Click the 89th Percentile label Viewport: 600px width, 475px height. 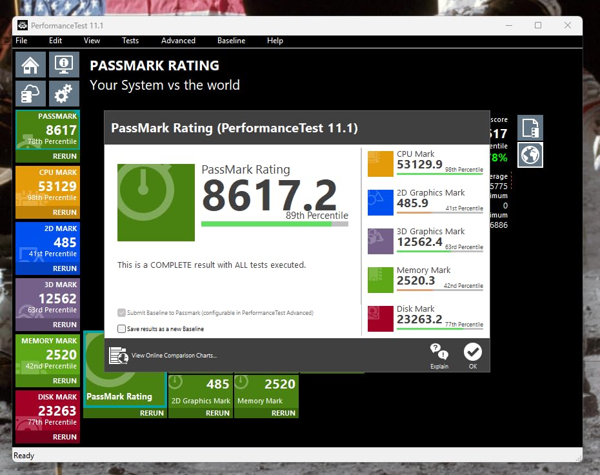click(317, 216)
